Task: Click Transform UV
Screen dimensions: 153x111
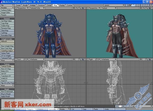Action: coord(7,76)
